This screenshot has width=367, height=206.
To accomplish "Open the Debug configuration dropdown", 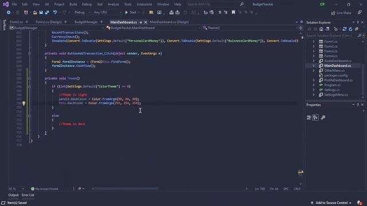I will tap(82, 13).
